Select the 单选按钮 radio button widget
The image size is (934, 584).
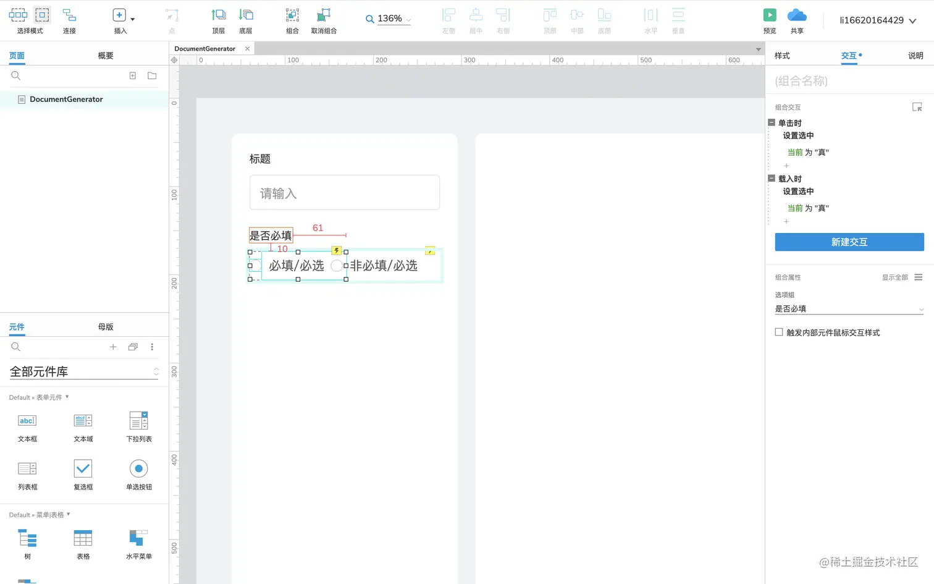pos(139,475)
